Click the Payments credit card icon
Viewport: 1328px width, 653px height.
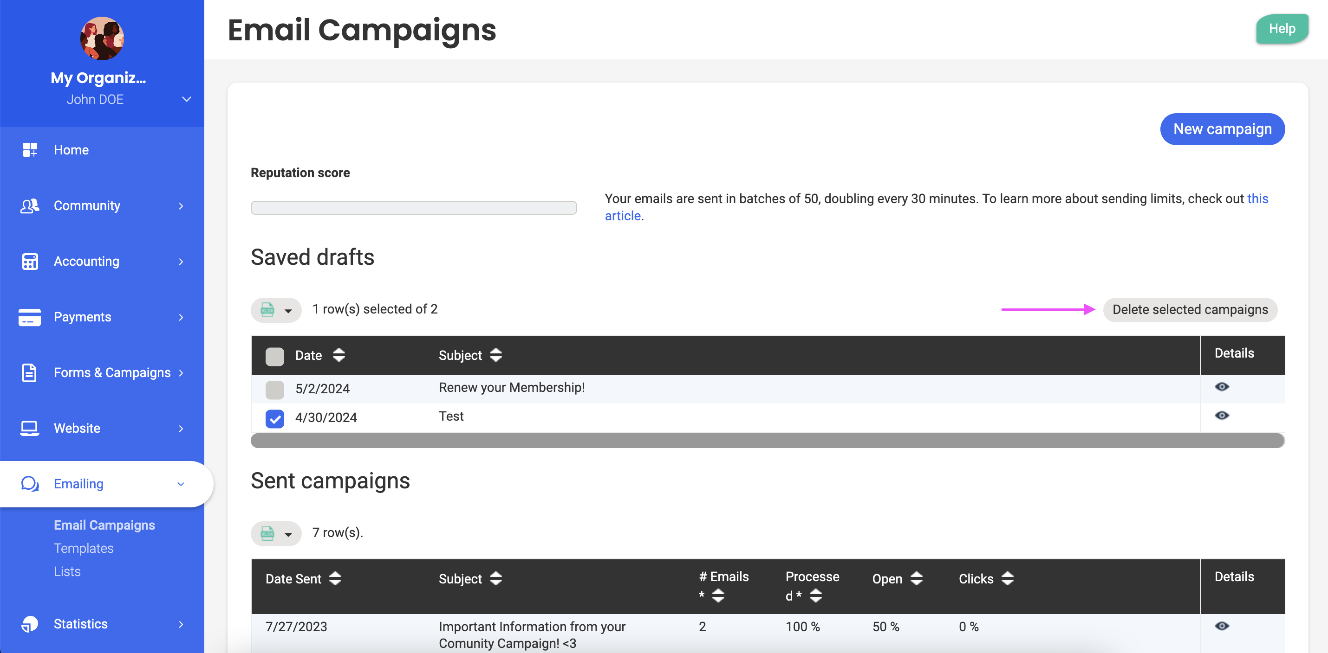point(30,317)
